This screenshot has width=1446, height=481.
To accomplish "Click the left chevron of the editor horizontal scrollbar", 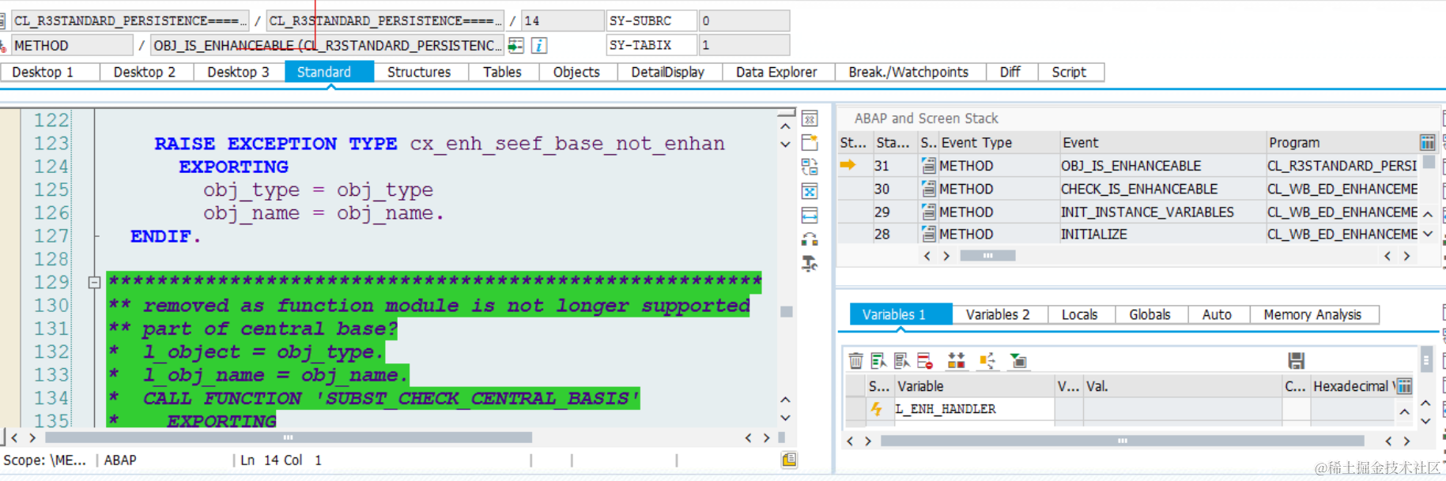I will (13, 438).
